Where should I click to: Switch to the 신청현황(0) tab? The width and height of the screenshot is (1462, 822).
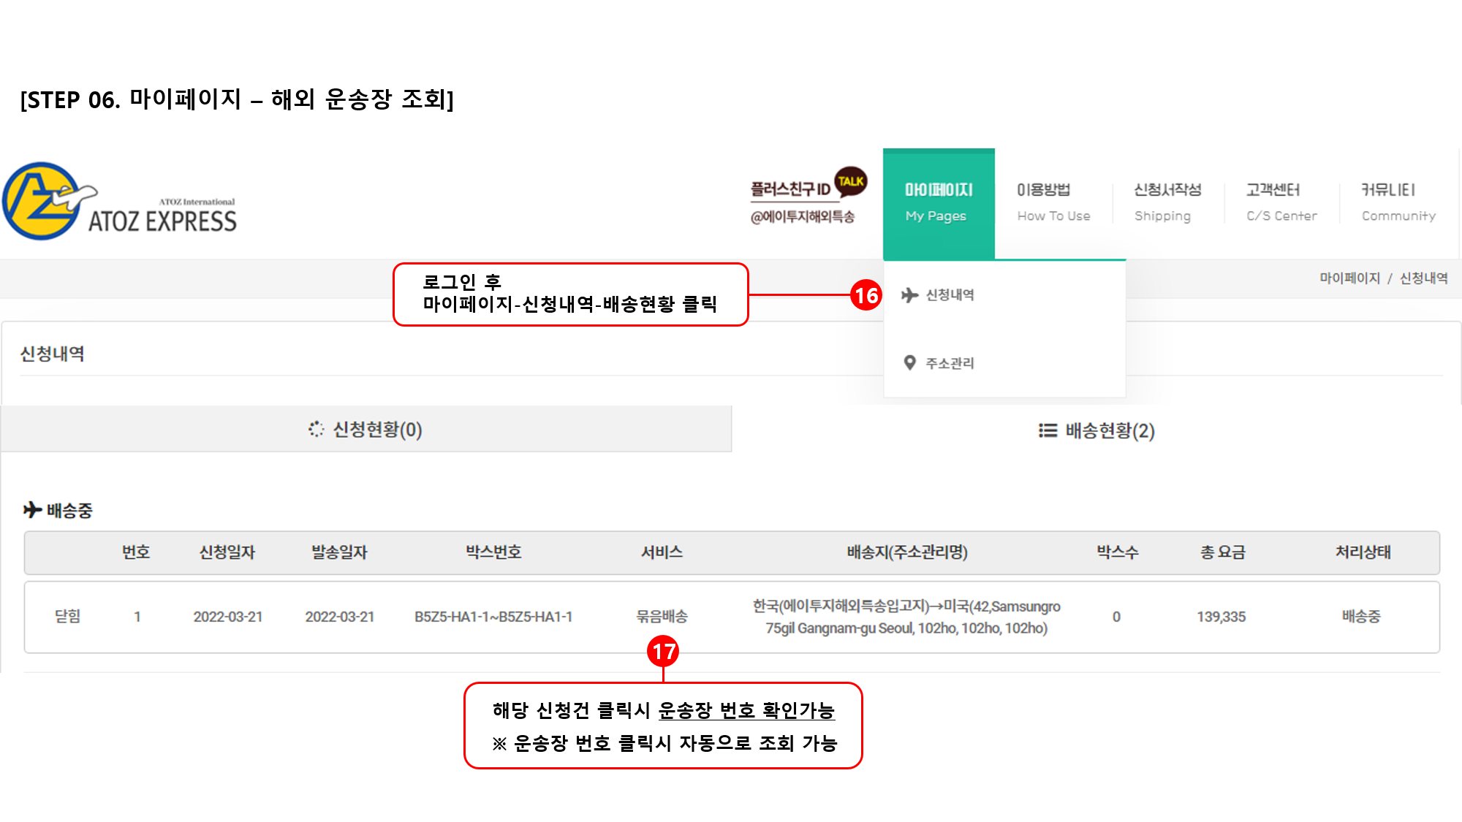(x=367, y=430)
